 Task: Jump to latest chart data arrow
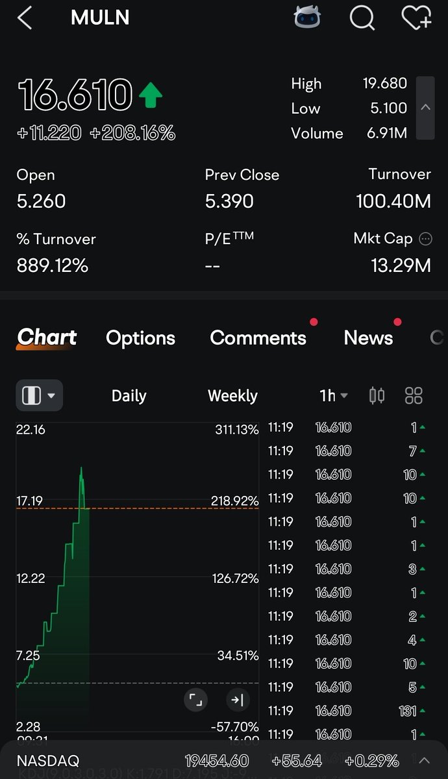(238, 700)
